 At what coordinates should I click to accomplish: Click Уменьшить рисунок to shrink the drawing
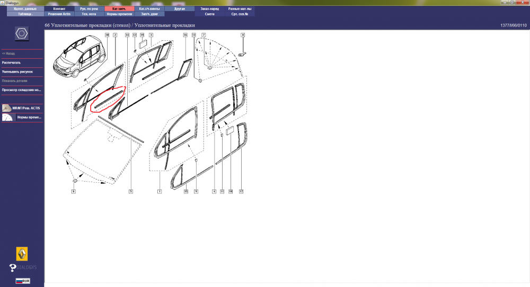(x=17, y=71)
